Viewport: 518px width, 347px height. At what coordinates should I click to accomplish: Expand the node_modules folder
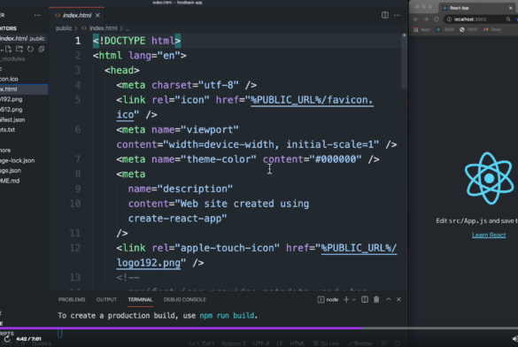coord(12,58)
